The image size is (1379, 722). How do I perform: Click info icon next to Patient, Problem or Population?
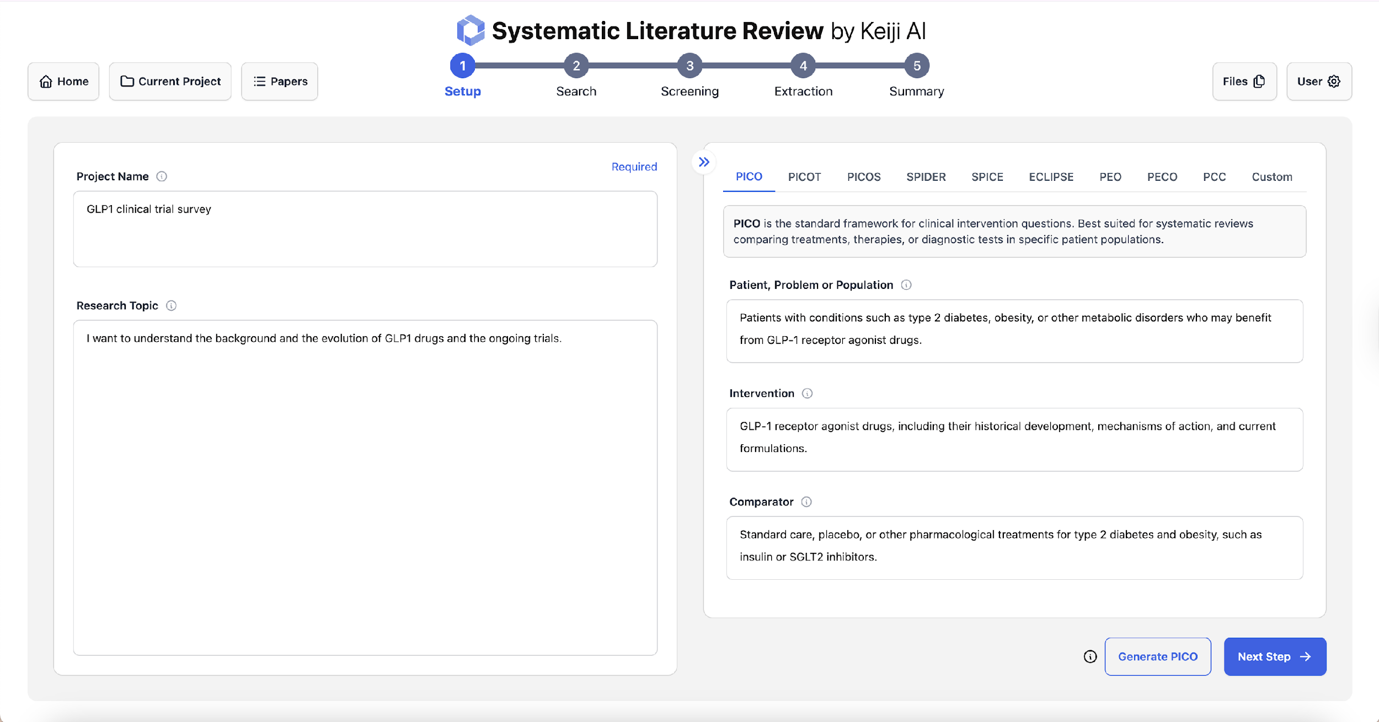pyautogui.click(x=906, y=285)
